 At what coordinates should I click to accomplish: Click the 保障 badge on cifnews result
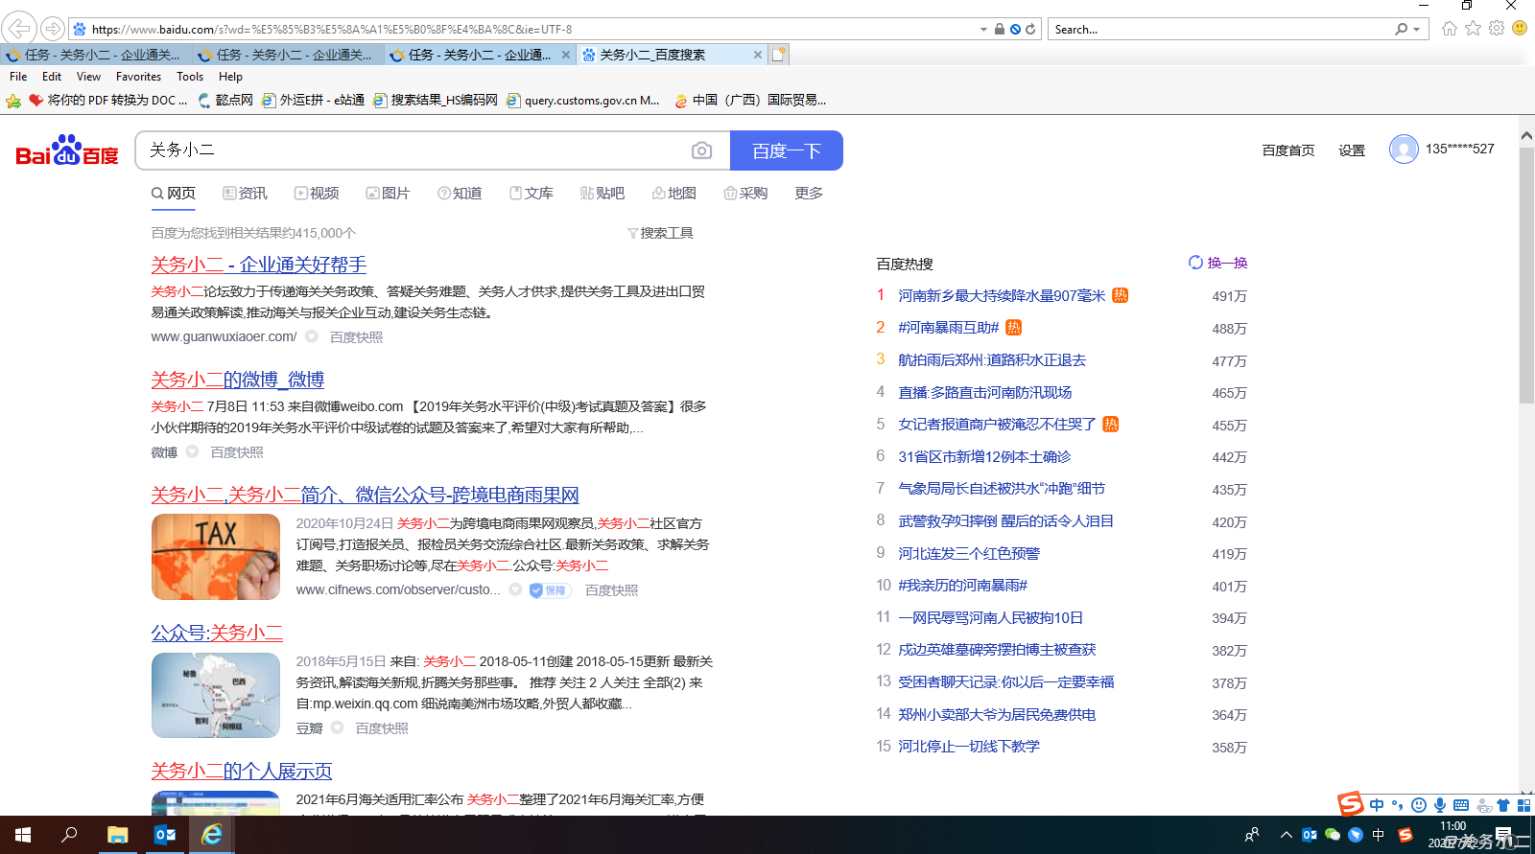point(550,590)
